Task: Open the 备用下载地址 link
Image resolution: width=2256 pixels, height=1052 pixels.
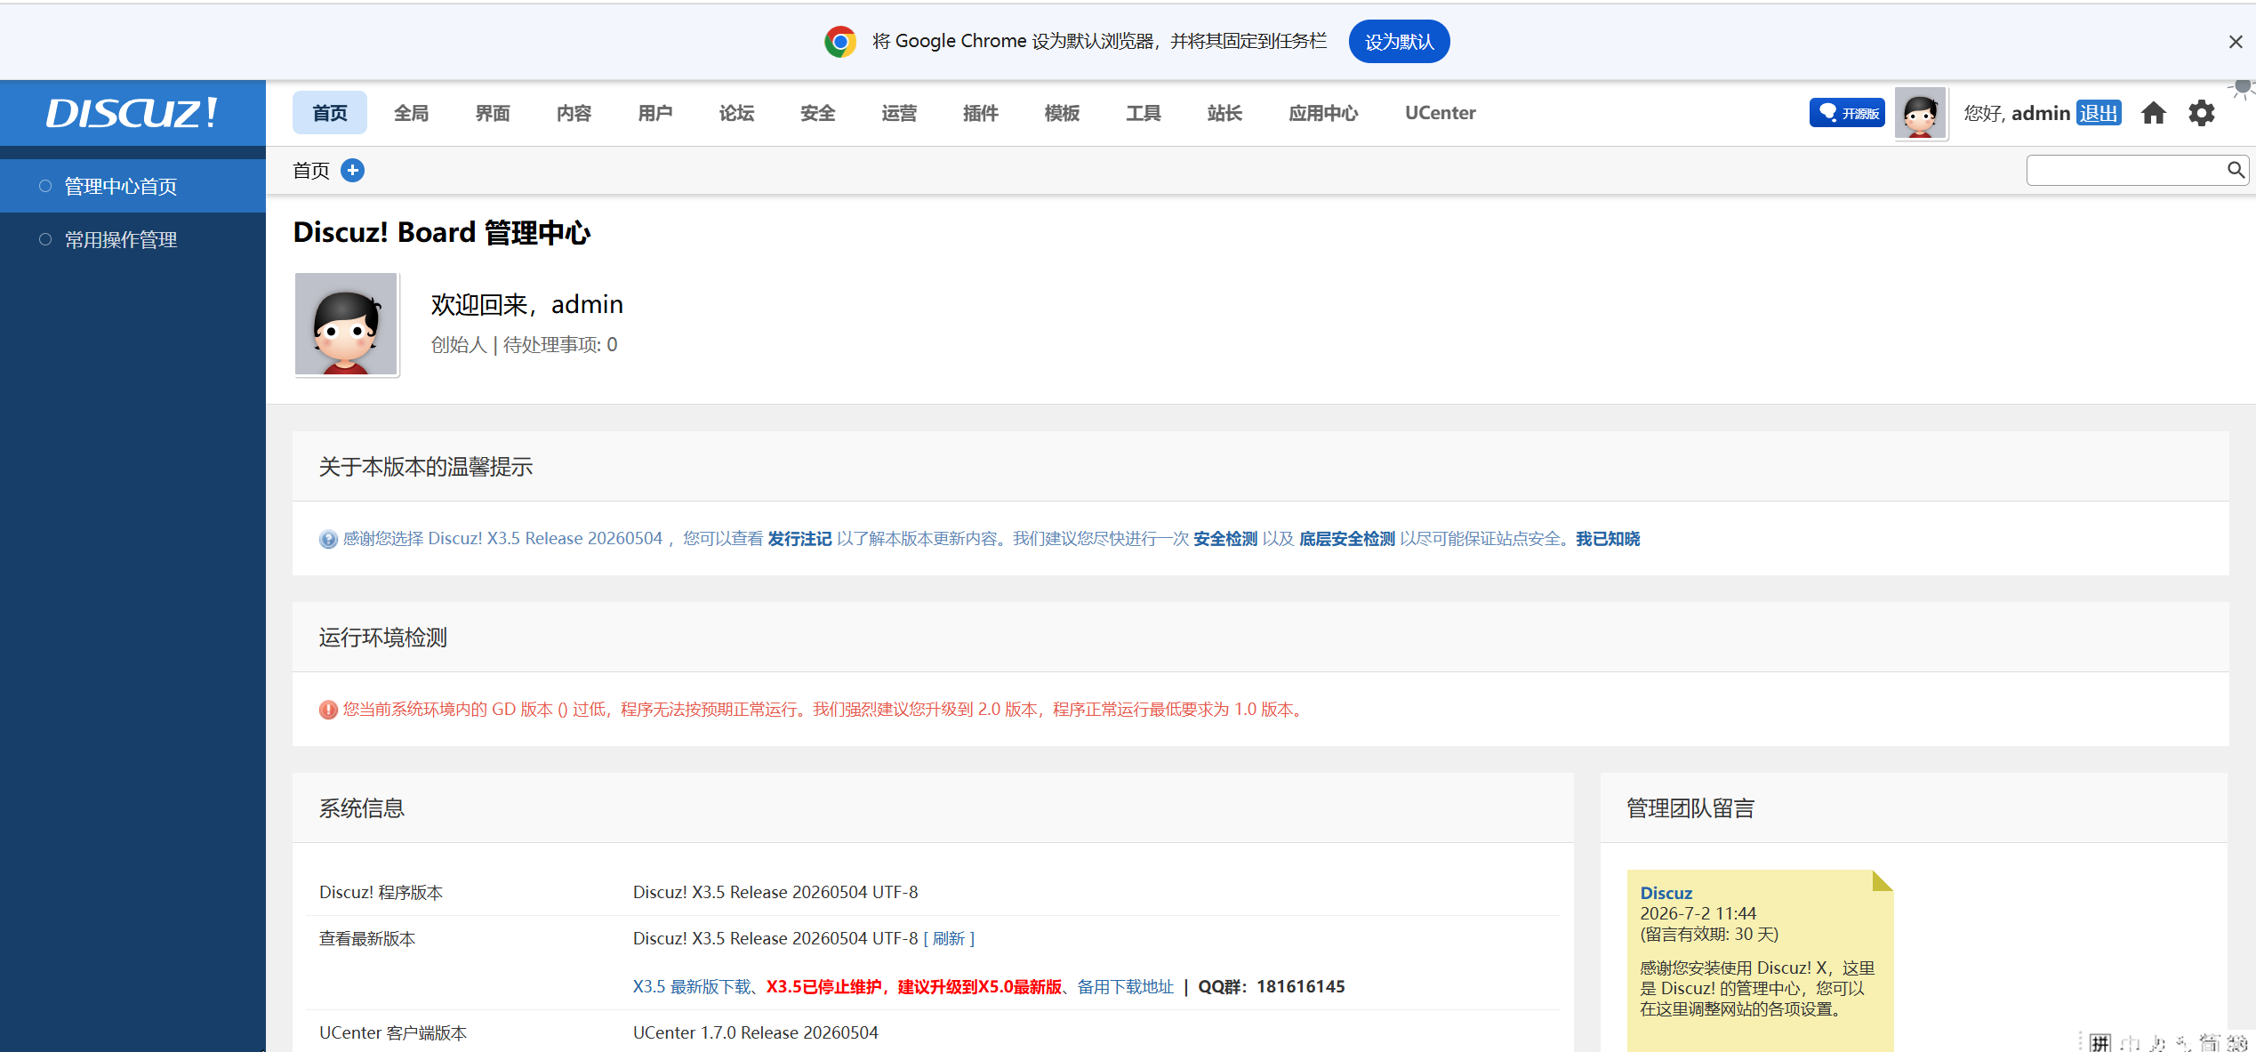Action: click(1126, 987)
